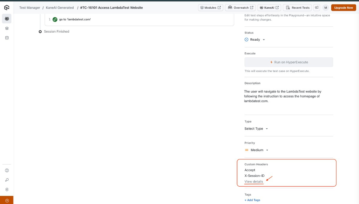Open the help question mark icon
359x204 pixels.
pyautogui.click(x=7, y=170)
